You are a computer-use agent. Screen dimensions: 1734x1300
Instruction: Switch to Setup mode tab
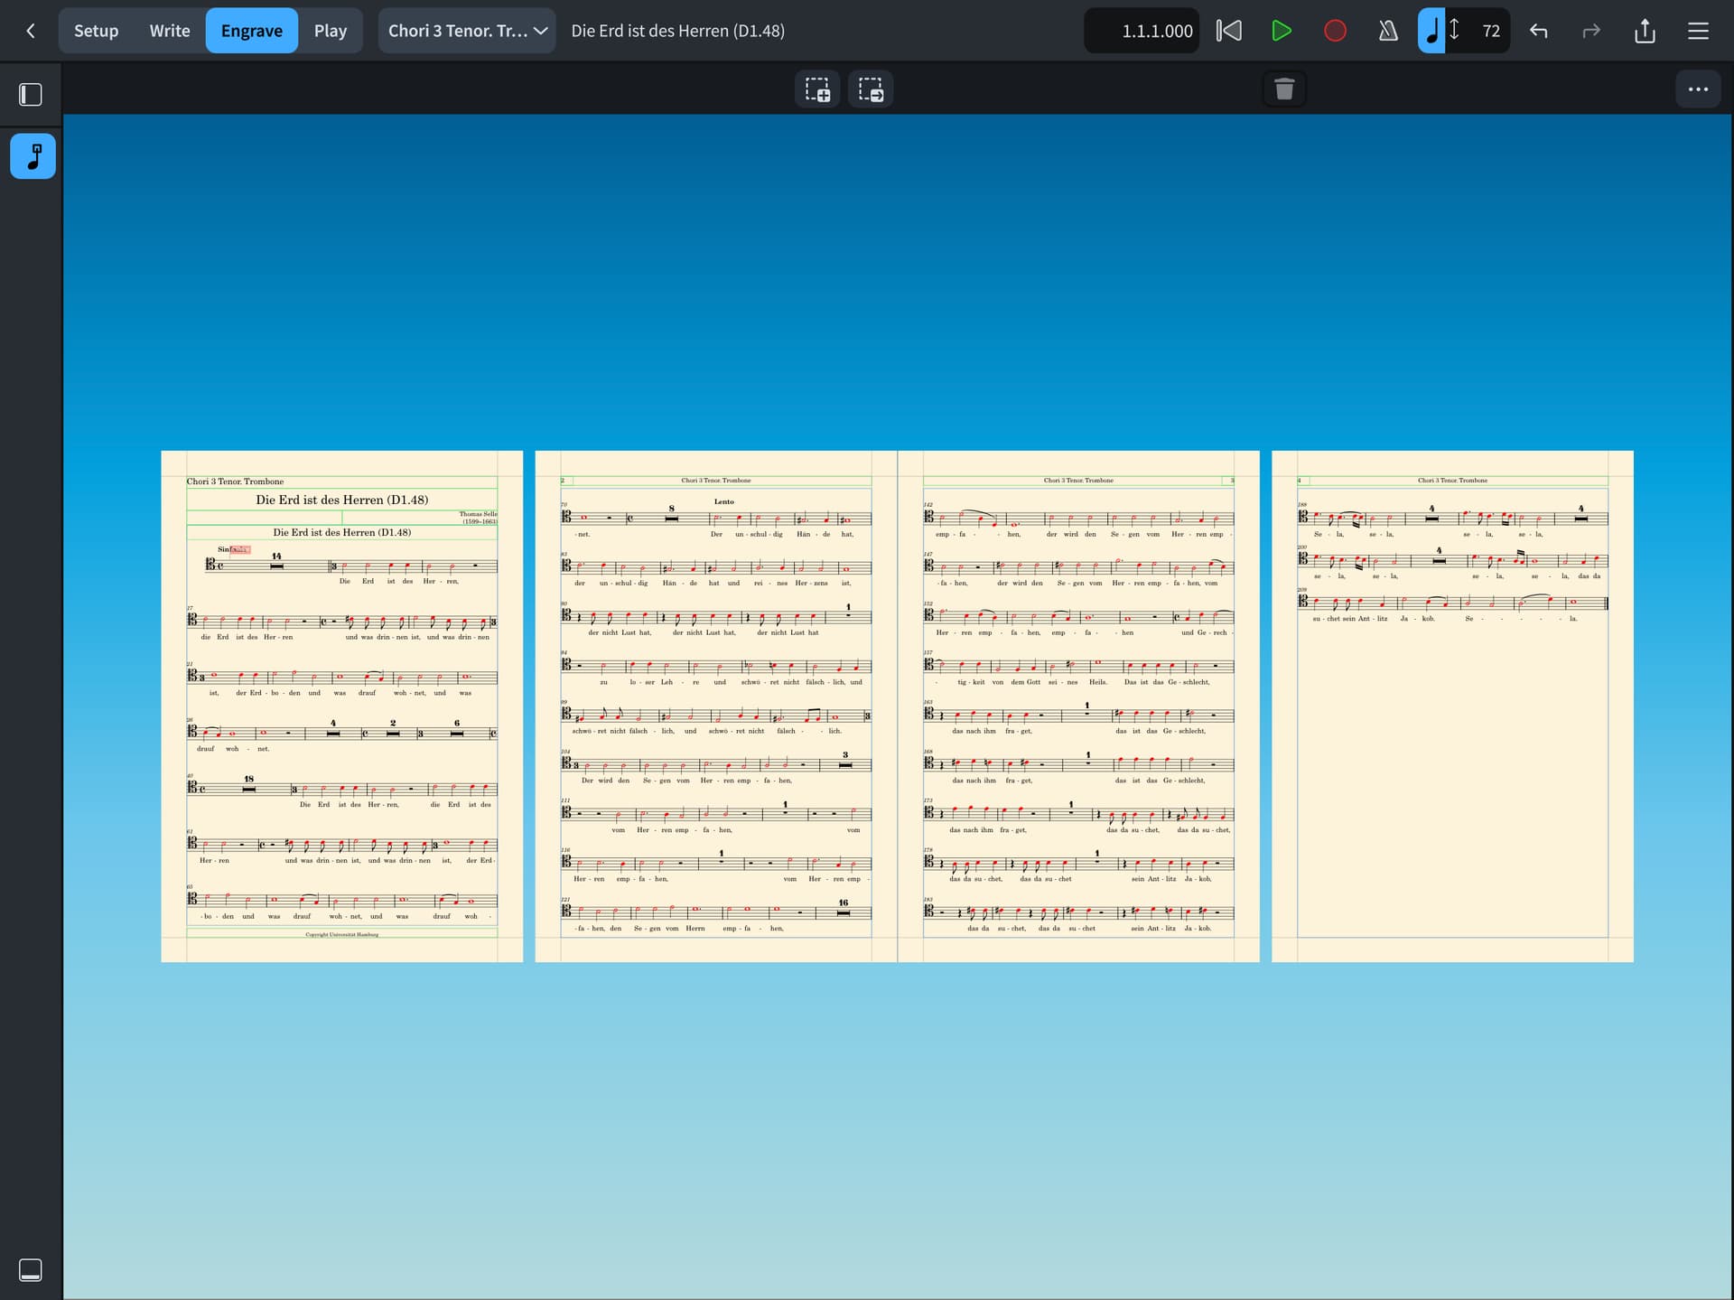click(x=96, y=31)
